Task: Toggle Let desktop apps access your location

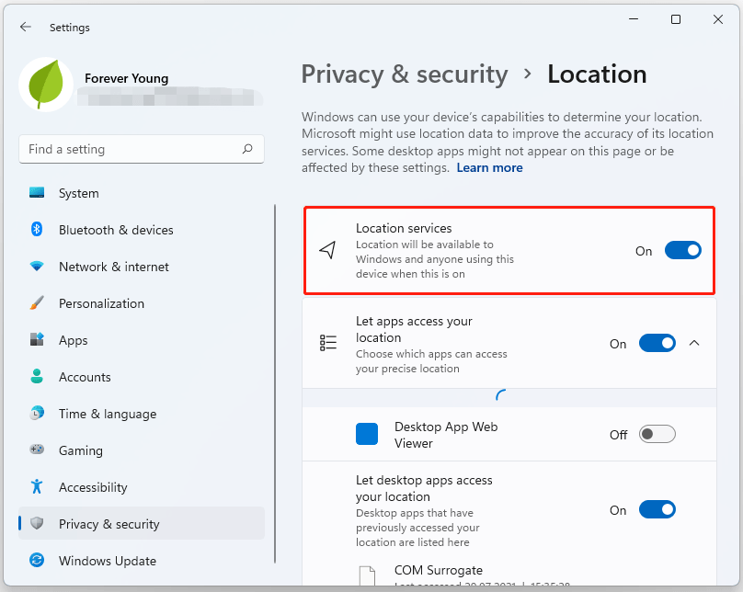Action: click(x=657, y=510)
